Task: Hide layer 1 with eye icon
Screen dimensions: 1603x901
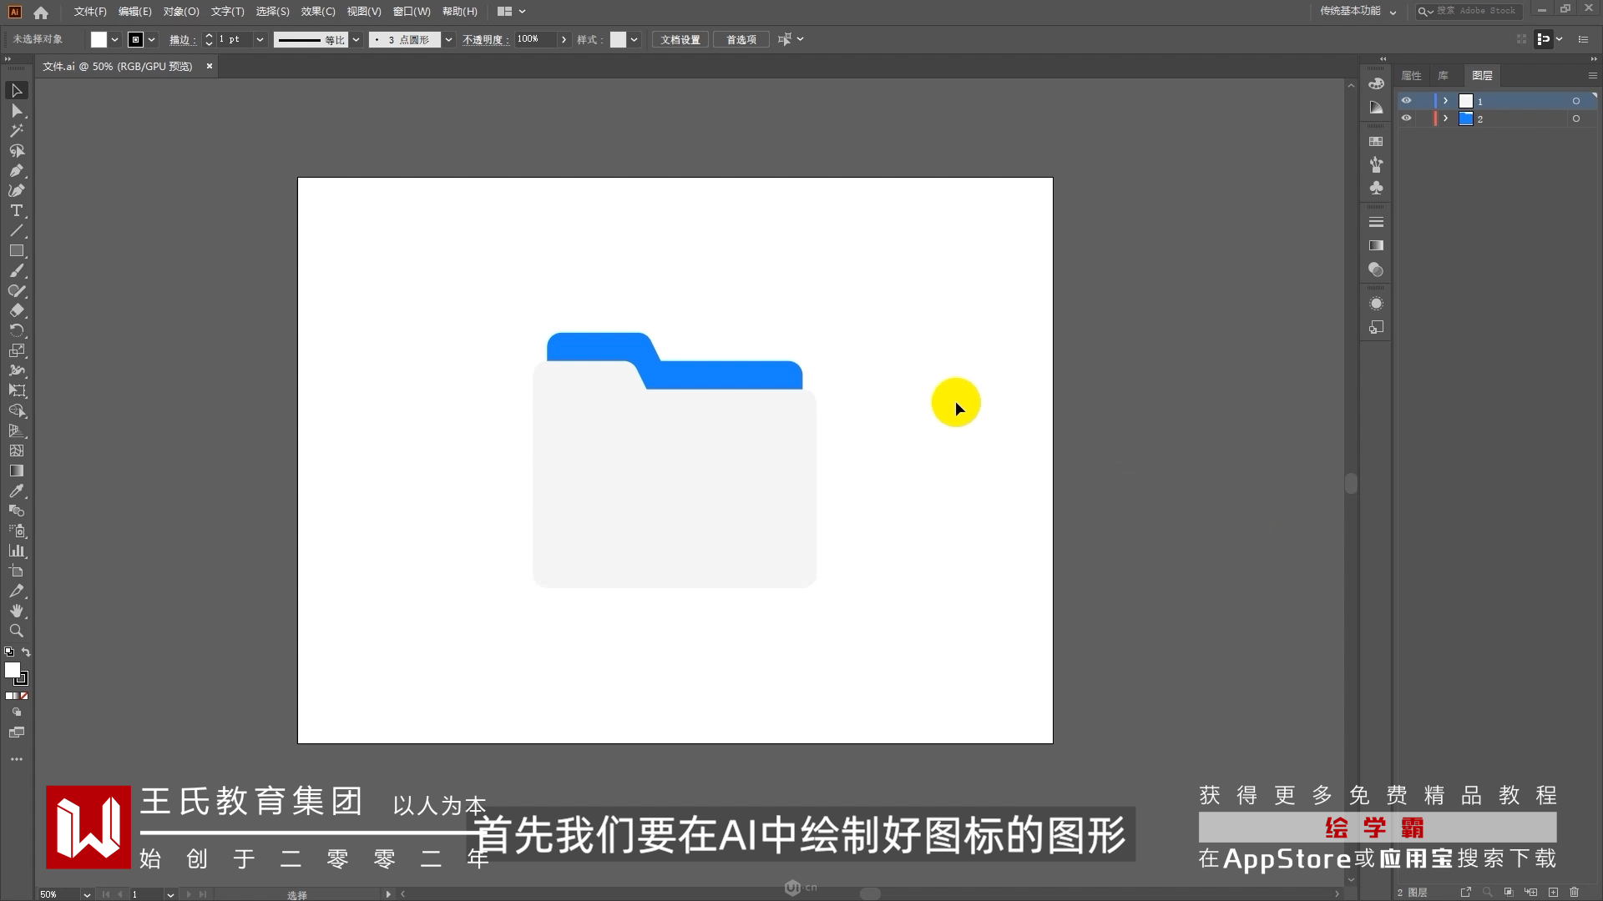Action: (x=1406, y=101)
